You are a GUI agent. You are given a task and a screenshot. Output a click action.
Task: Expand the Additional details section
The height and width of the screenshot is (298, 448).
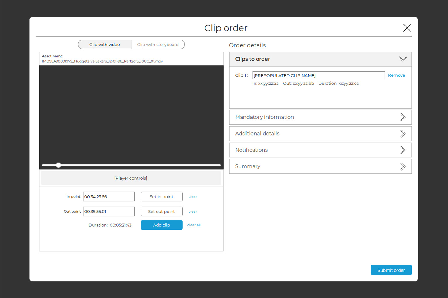(403, 134)
